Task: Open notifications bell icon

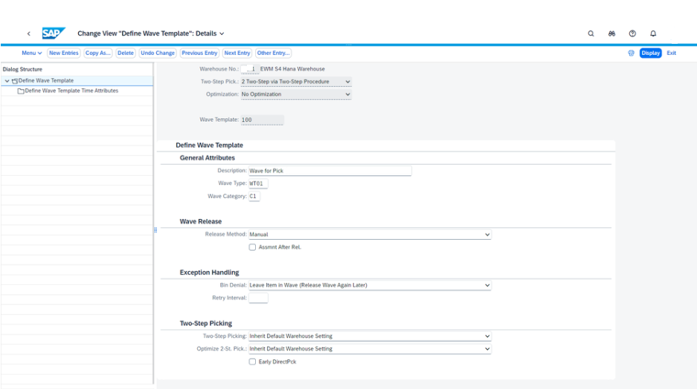Action: click(653, 33)
